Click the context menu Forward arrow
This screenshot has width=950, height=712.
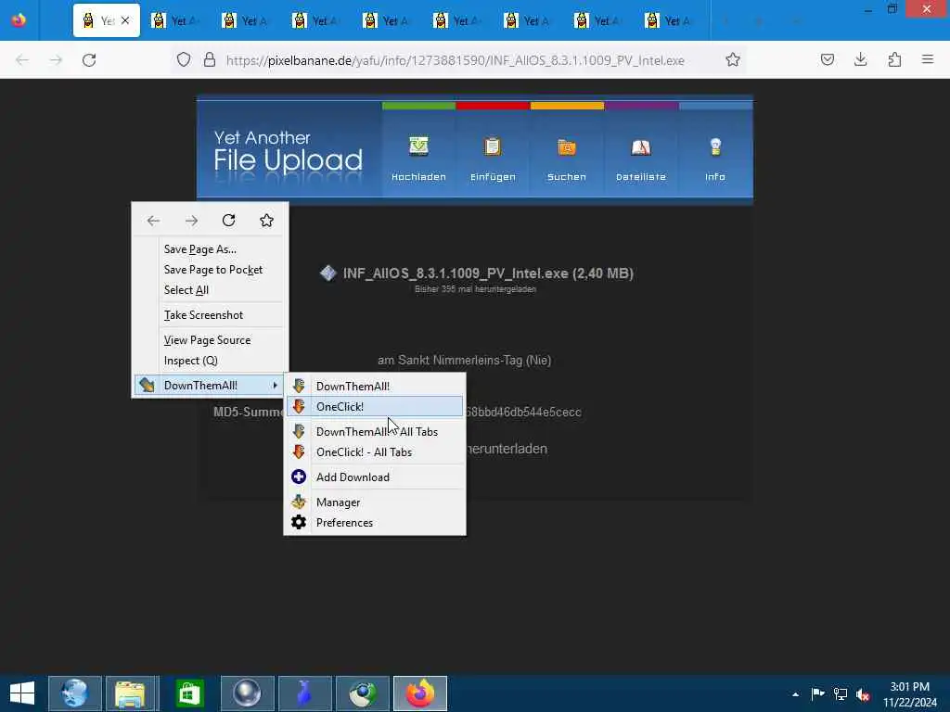tap(191, 221)
